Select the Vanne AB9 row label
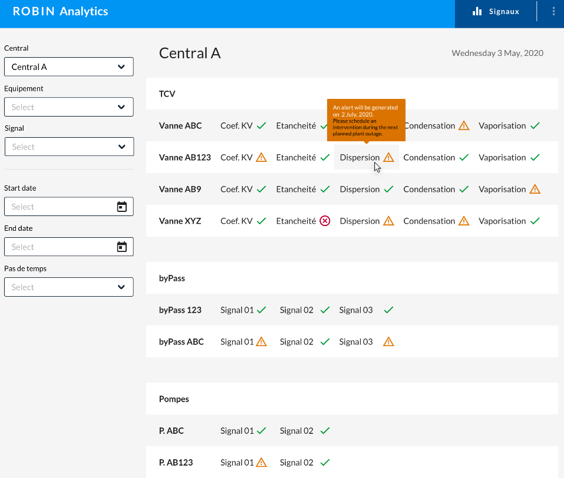The image size is (564, 478). tap(180, 190)
